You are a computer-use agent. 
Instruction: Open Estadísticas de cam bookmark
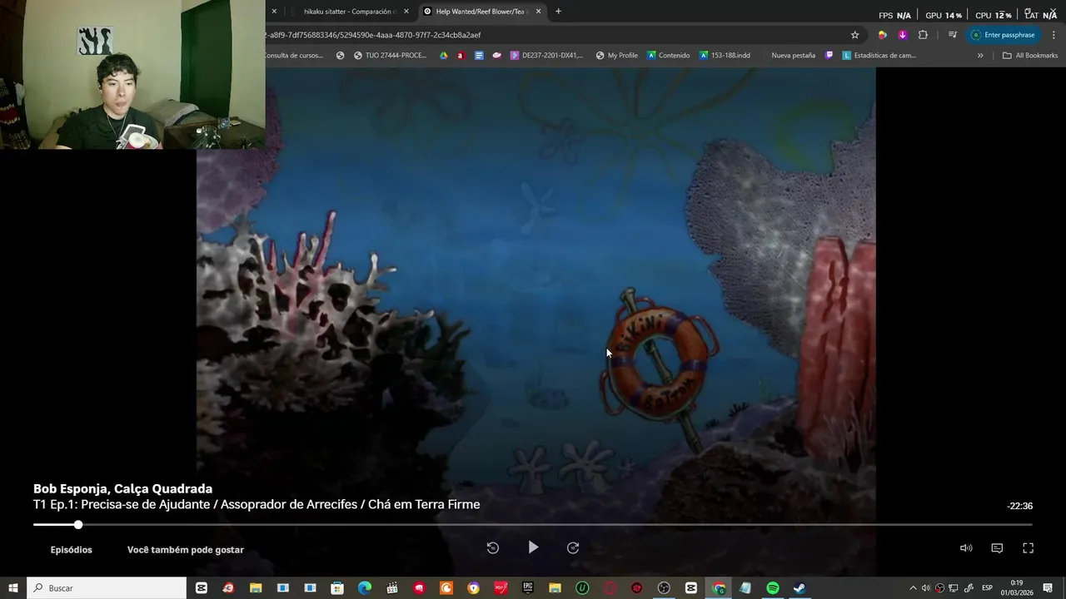pyautogui.click(x=879, y=56)
